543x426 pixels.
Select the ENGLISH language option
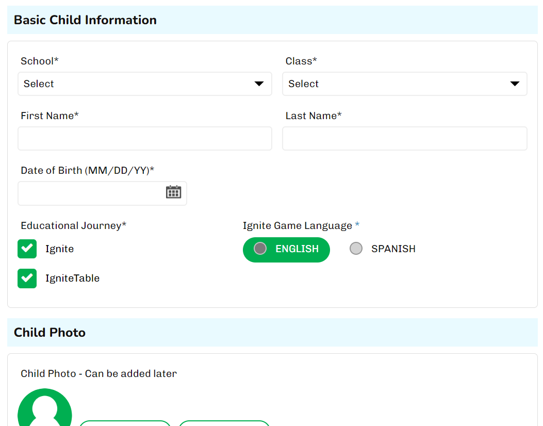(x=286, y=250)
